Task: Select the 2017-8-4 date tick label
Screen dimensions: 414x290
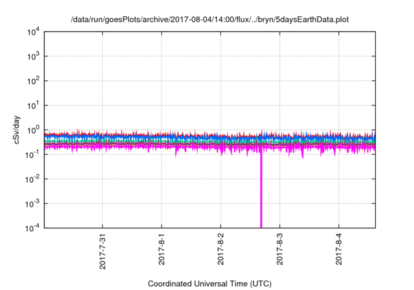Action: tap(339, 249)
